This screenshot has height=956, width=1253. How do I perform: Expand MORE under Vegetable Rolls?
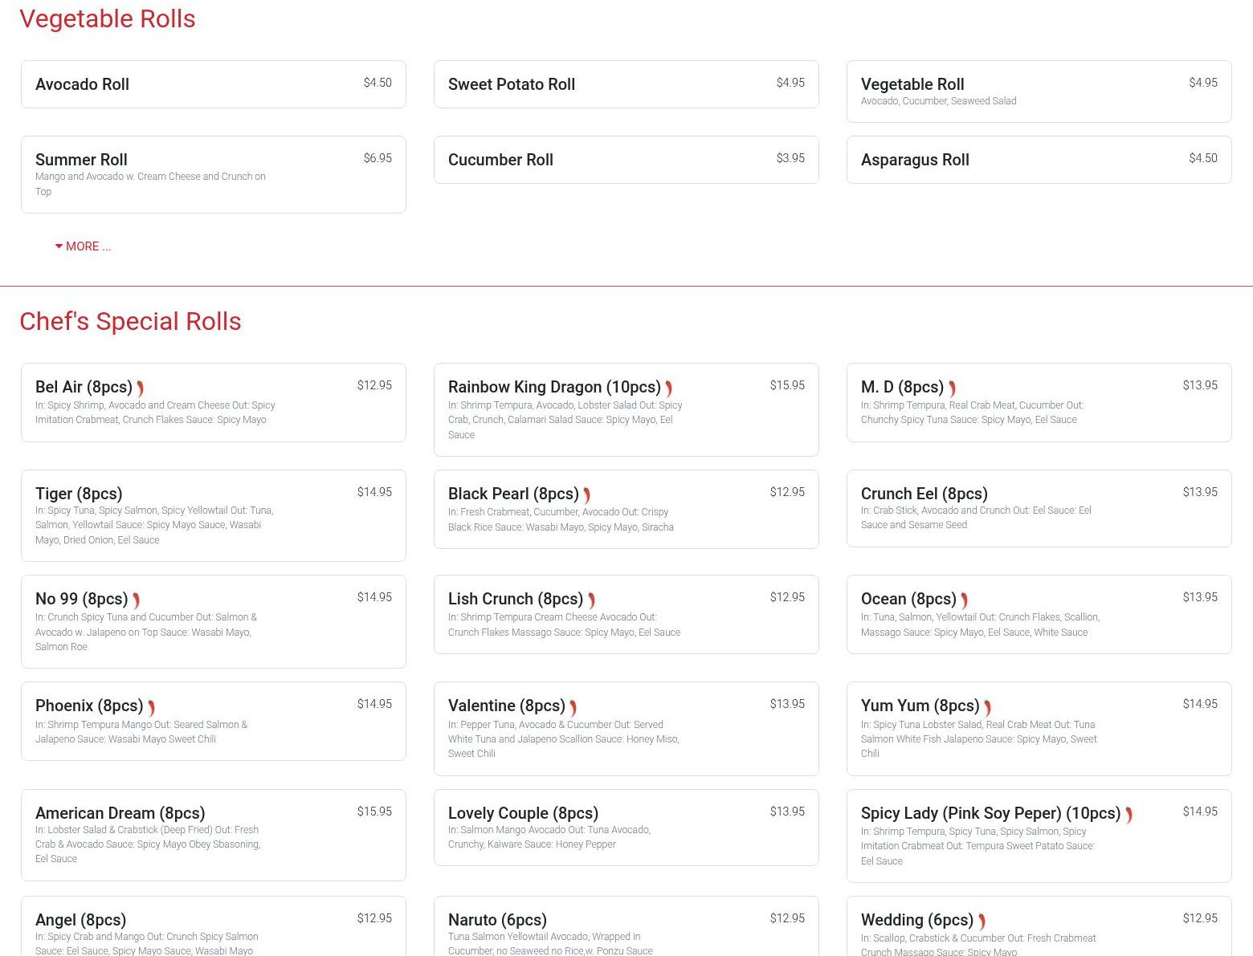[x=84, y=246]
